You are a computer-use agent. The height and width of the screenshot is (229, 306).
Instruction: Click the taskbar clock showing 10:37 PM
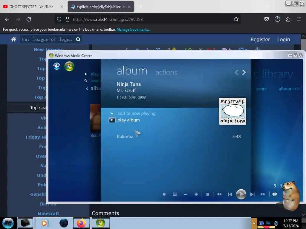pyautogui.click(x=291, y=223)
